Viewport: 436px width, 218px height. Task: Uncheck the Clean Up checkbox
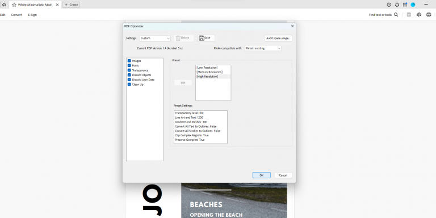pyautogui.click(x=129, y=84)
